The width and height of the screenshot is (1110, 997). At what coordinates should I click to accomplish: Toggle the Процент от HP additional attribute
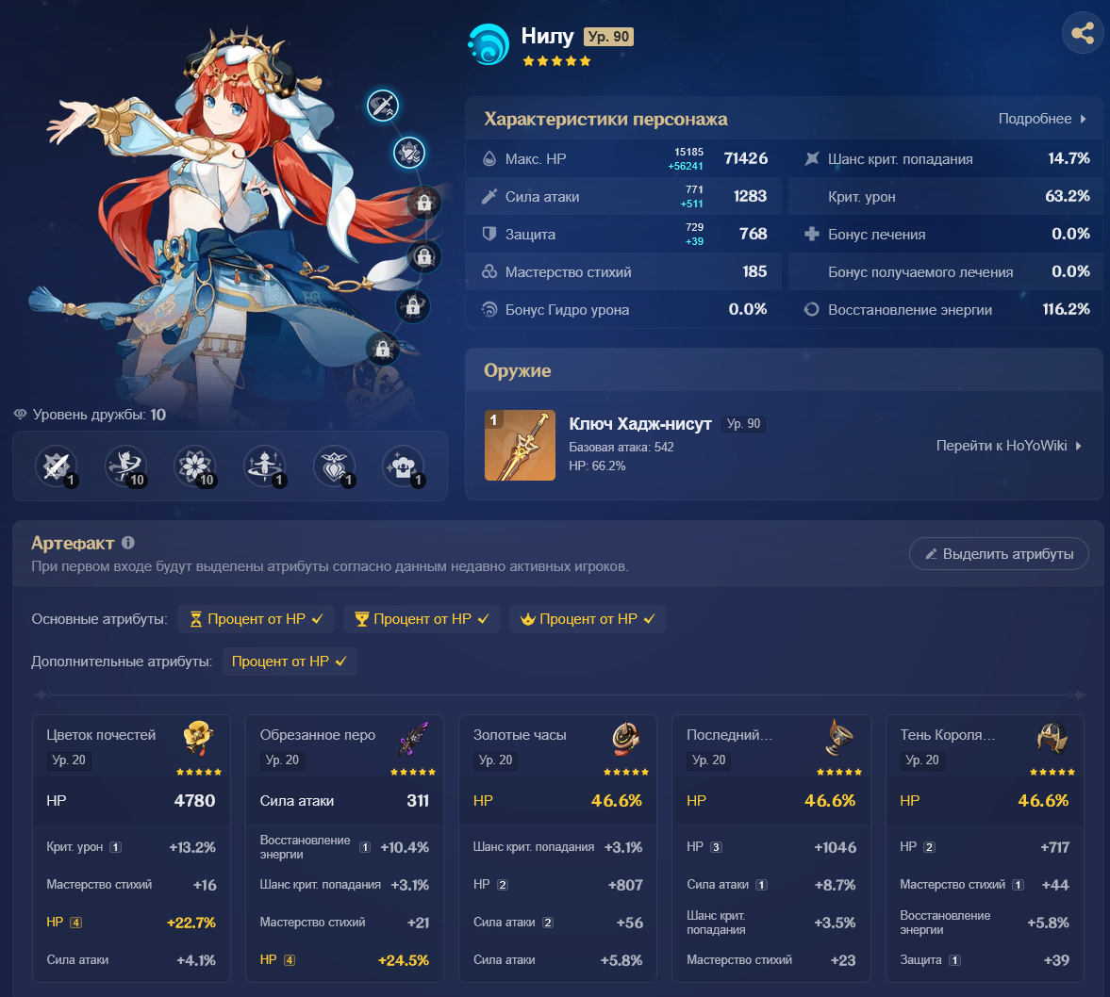pyautogui.click(x=290, y=662)
